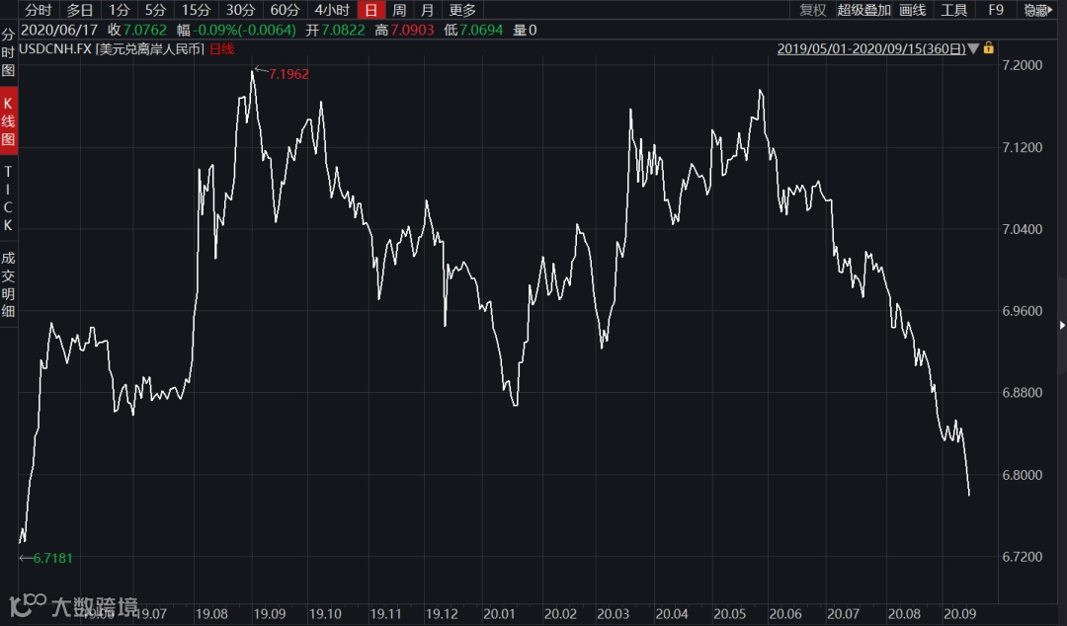The height and width of the screenshot is (626, 1067).
Task: Click the 19.08 date axis label
Action: pos(211,614)
